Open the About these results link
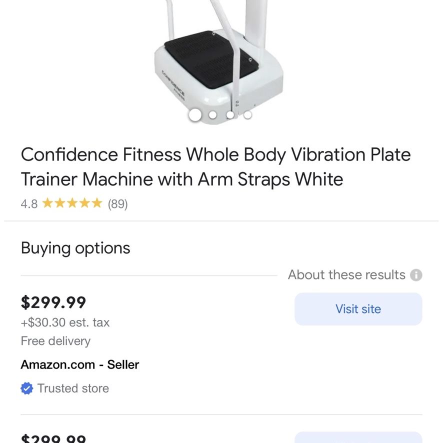 click(x=346, y=274)
